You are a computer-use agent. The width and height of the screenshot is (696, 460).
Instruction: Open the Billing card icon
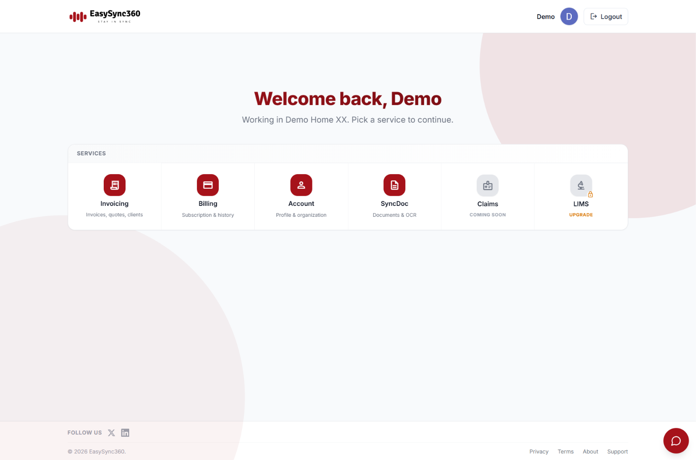point(208,185)
